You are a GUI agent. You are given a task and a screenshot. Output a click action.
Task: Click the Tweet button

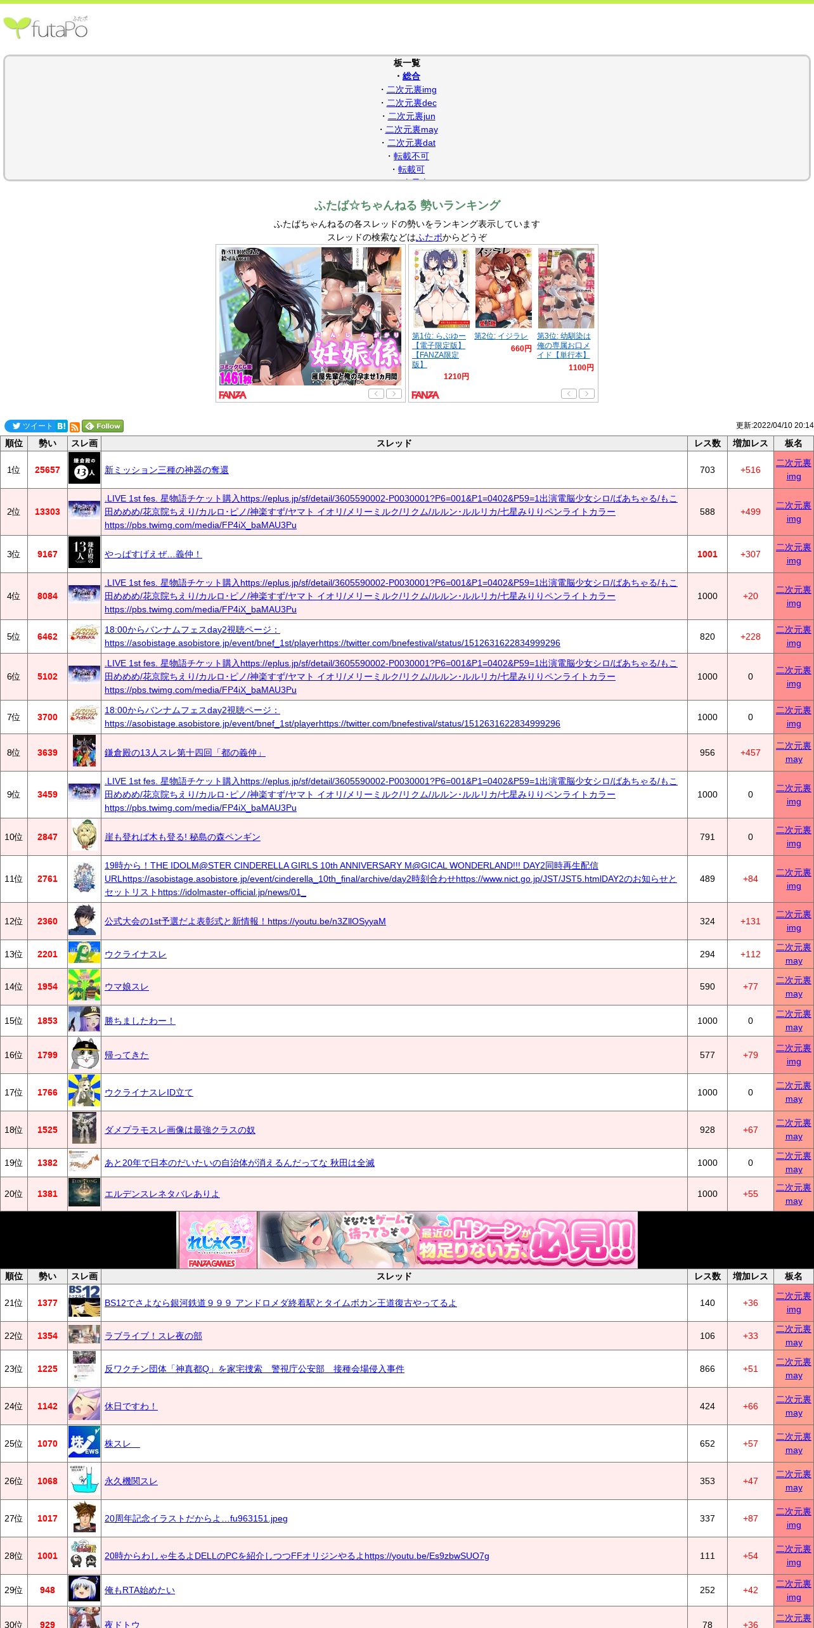tap(30, 426)
